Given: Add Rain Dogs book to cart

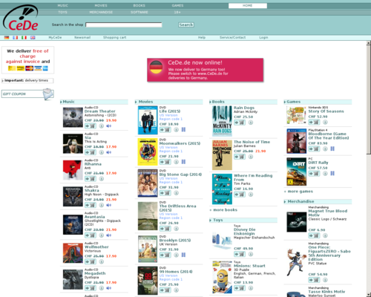Looking at the screenshot, I should (x=240, y=123).
